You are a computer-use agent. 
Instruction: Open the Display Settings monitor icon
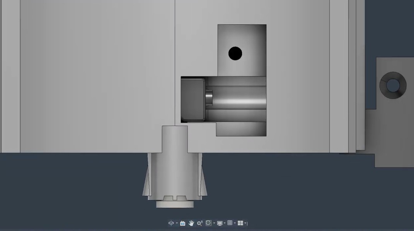point(220,223)
